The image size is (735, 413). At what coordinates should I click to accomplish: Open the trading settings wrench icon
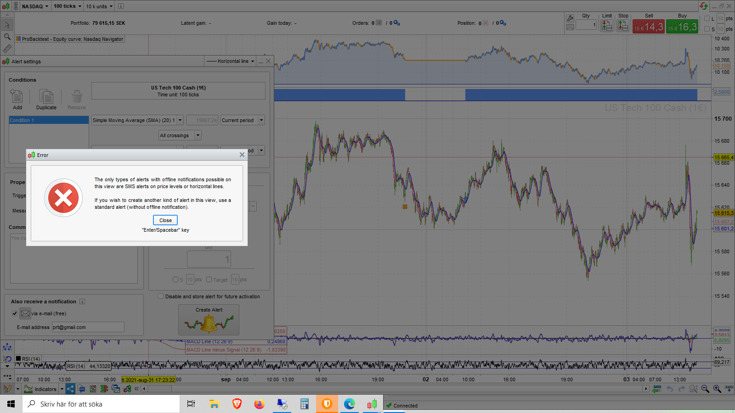point(570,18)
